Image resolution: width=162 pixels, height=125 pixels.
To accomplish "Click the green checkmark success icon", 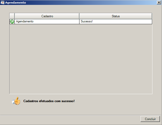I will (12, 22).
